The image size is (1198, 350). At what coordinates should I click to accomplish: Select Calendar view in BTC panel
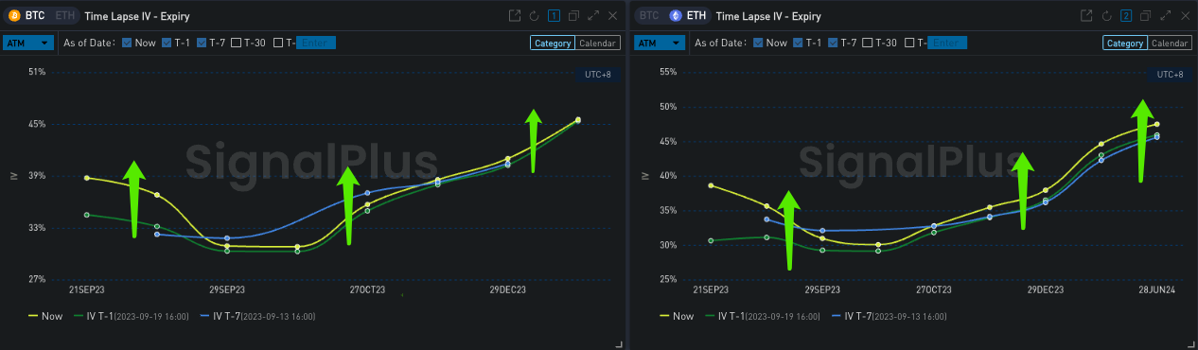pyautogui.click(x=597, y=43)
